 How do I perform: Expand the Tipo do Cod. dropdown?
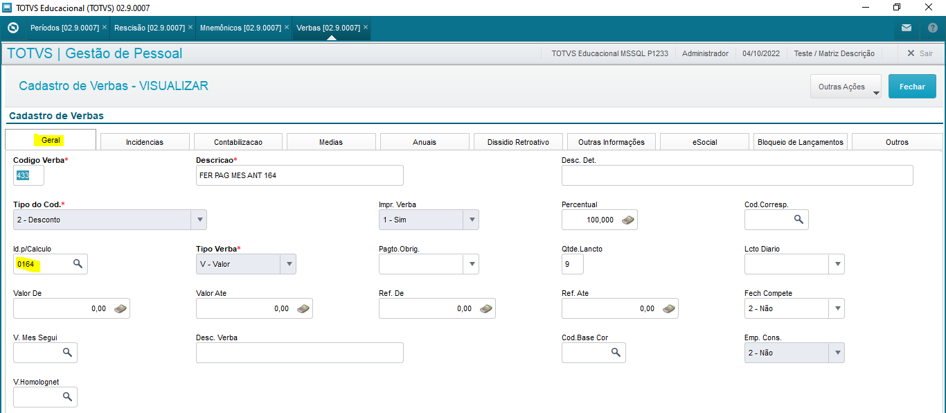tap(200, 220)
